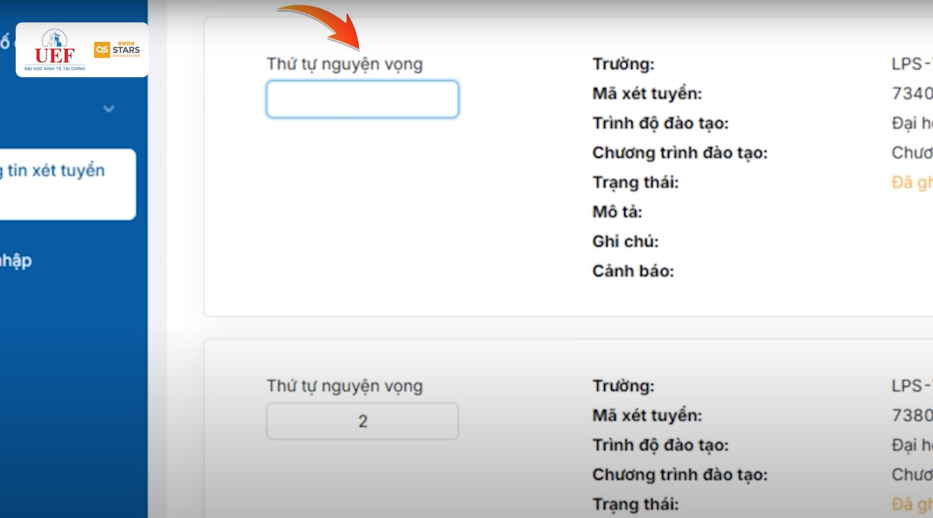Click the first 'Thứ tự nguyện vọng' label
933x518 pixels.
[x=344, y=64]
